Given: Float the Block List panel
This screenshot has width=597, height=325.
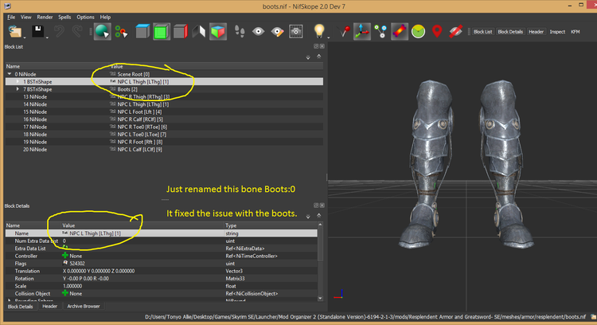Looking at the screenshot, I should [x=316, y=46].
